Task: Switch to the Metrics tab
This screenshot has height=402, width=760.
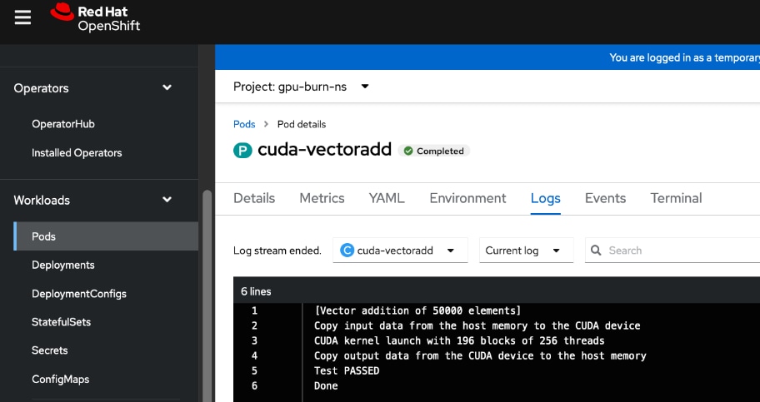Action: point(322,198)
